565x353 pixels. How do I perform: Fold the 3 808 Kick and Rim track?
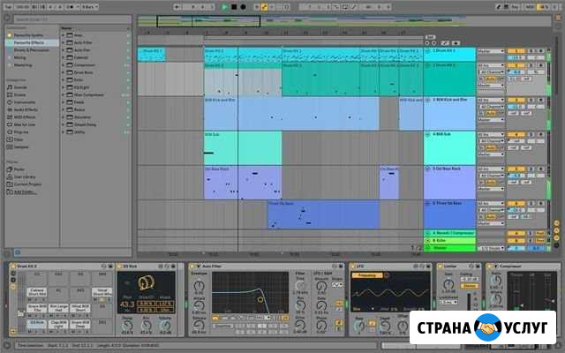[x=427, y=100]
